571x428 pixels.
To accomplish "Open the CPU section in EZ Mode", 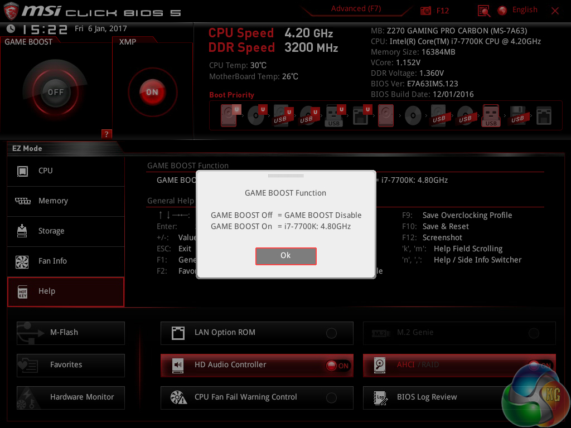I will [66, 171].
